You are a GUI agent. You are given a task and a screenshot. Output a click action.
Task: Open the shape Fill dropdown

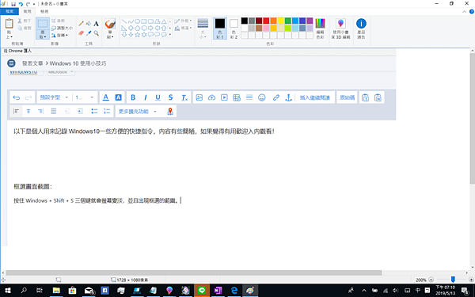pos(183,29)
